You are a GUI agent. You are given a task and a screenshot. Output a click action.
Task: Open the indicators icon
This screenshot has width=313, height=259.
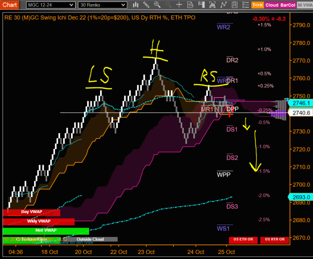[x=212, y=5]
